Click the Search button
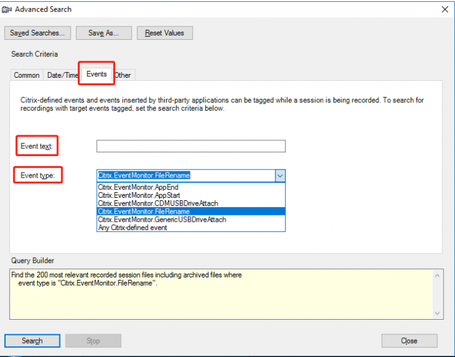Screen dimensions: 455x357 [x=32, y=341]
